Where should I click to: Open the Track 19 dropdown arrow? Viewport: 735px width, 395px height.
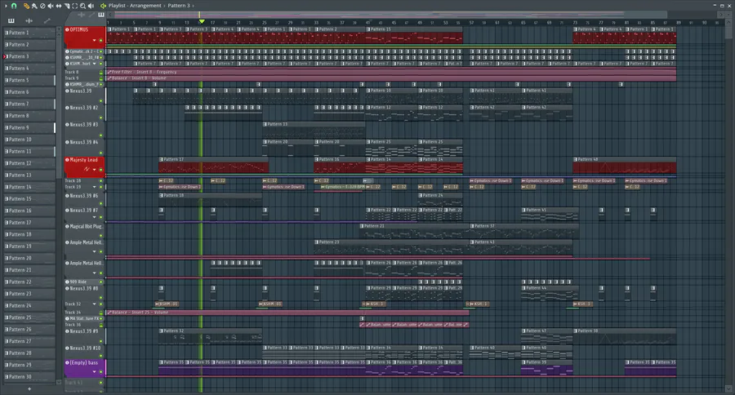(94, 187)
